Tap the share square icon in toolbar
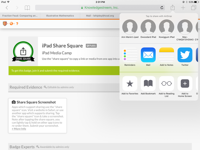This screenshot has height=150, width=200. point(173,8)
